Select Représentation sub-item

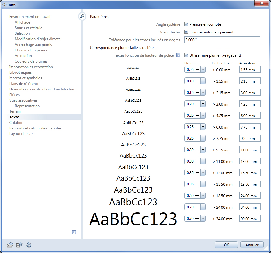click(27, 106)
